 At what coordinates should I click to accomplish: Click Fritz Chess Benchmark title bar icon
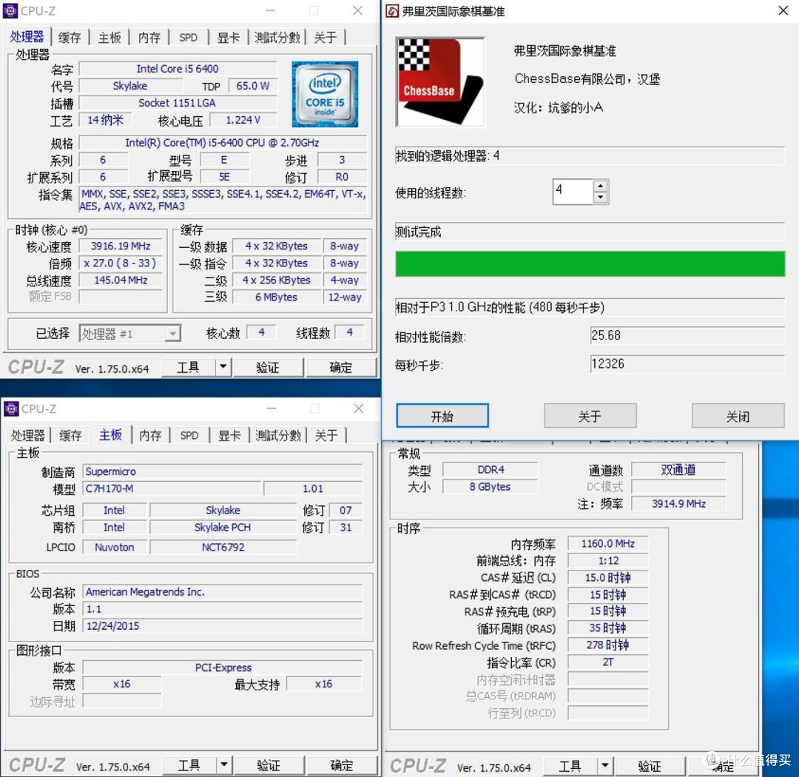tap(392, 10)
